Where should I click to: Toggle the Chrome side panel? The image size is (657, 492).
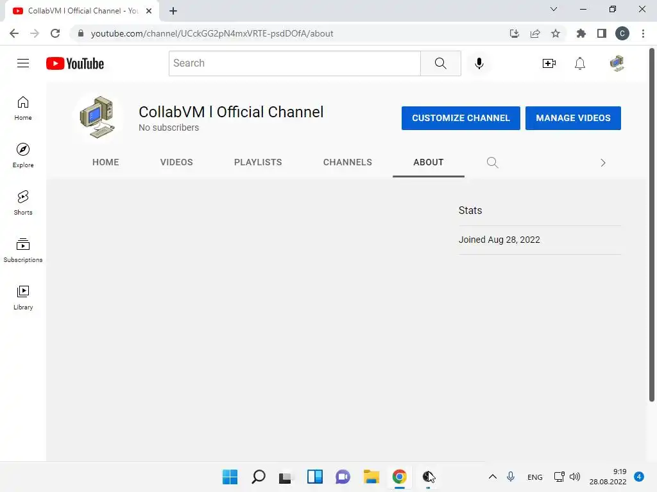pyautogui.click(x=602, y=33)
